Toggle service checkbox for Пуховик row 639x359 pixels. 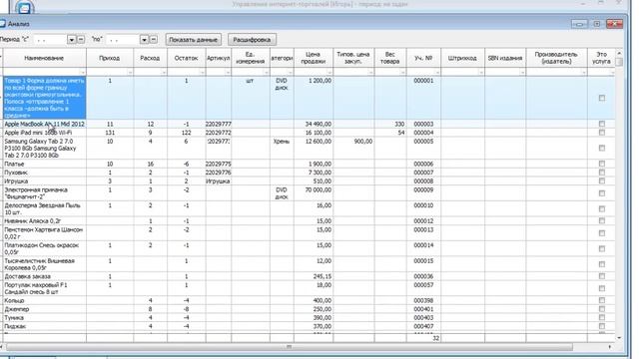[x=602, y=173]
